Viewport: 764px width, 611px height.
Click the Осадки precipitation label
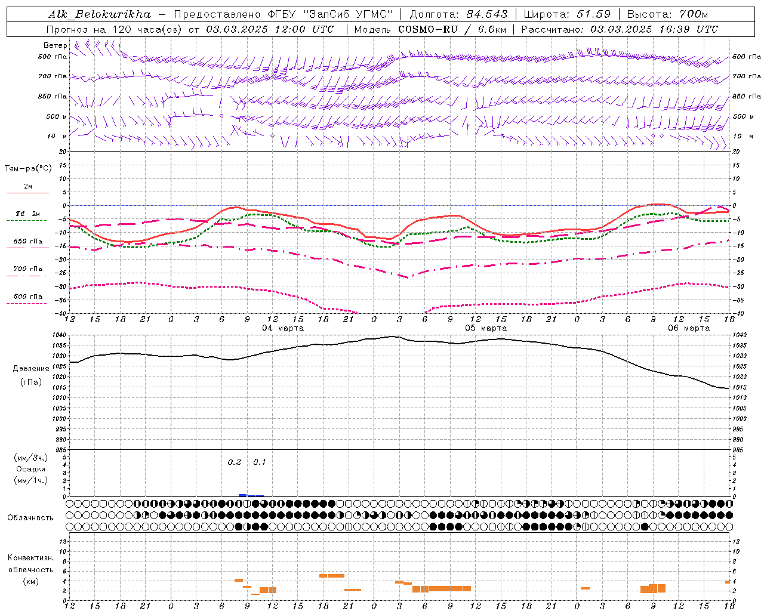pyautogui.click(x=31, y=469)
